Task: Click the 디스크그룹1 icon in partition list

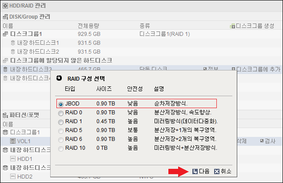Action: 5,132
